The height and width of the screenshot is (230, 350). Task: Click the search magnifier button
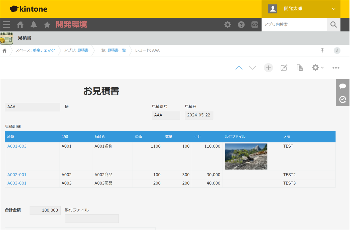(333, 25)
